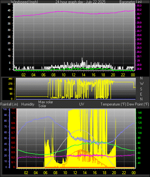
Task: Click hour 16 under the bottom graph
Action: tap(95, 173)
